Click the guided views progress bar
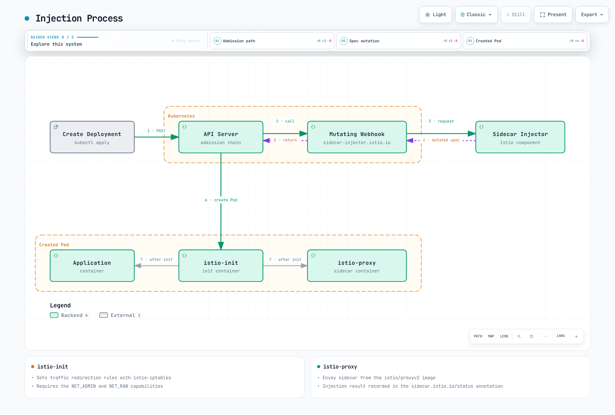 point(88,37)
